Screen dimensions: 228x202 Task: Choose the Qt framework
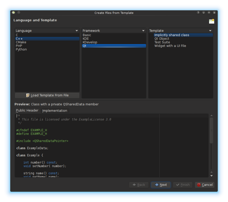point(114,46)
